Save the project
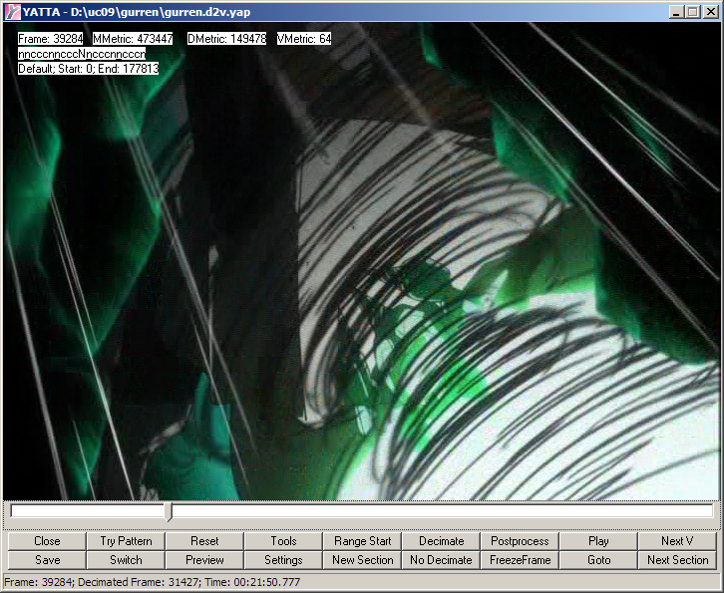724x593 pixels. coord(47,560)
